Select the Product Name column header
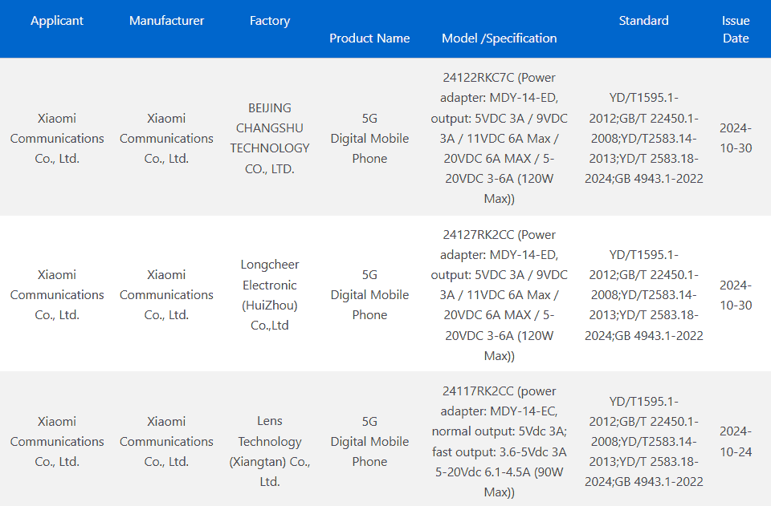This screenshot has height=506, width=771. click(369, 38)
